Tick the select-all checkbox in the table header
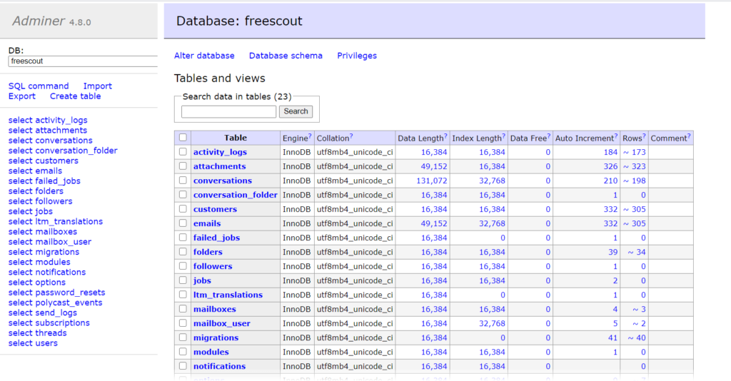This screenshot has width=731, height=381. pyautogui.click(x=183, y=138)
